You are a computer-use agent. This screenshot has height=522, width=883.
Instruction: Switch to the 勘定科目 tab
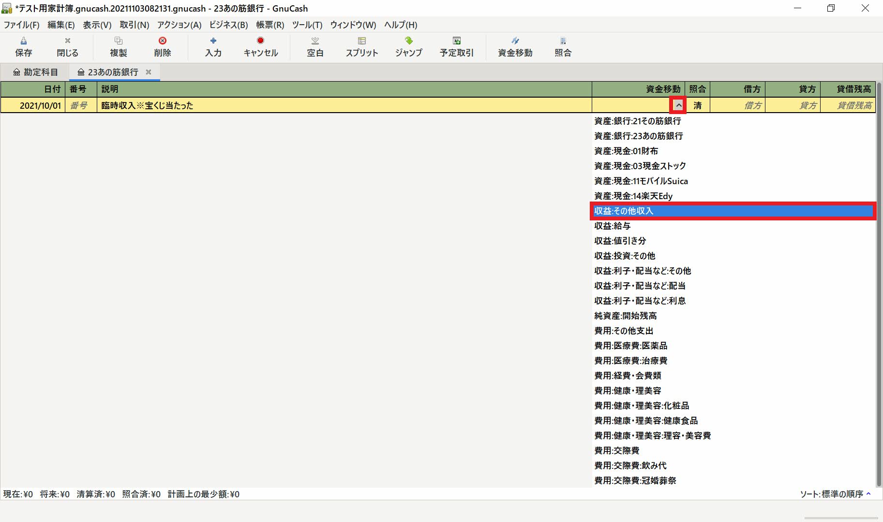pyautogui.click(x=35, y=72)
